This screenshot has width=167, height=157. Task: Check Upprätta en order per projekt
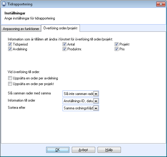(x=10, y=84)
